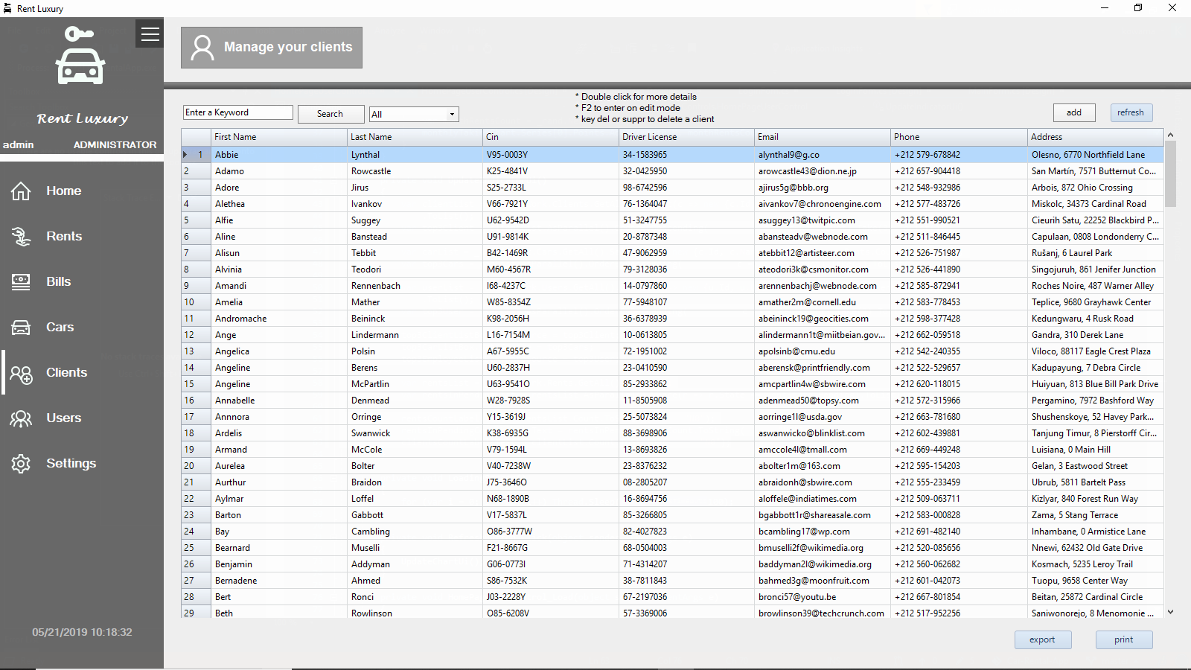Select the Last Name cell Swanwick
1191x670 pixels.
coord(415,433)
